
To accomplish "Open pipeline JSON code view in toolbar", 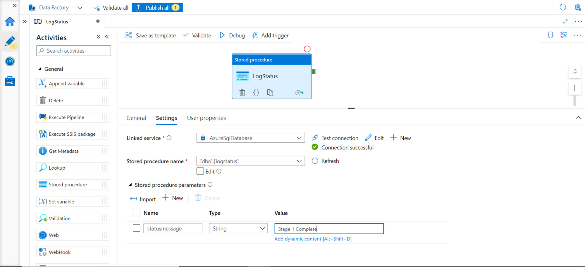I will (550, 35).
